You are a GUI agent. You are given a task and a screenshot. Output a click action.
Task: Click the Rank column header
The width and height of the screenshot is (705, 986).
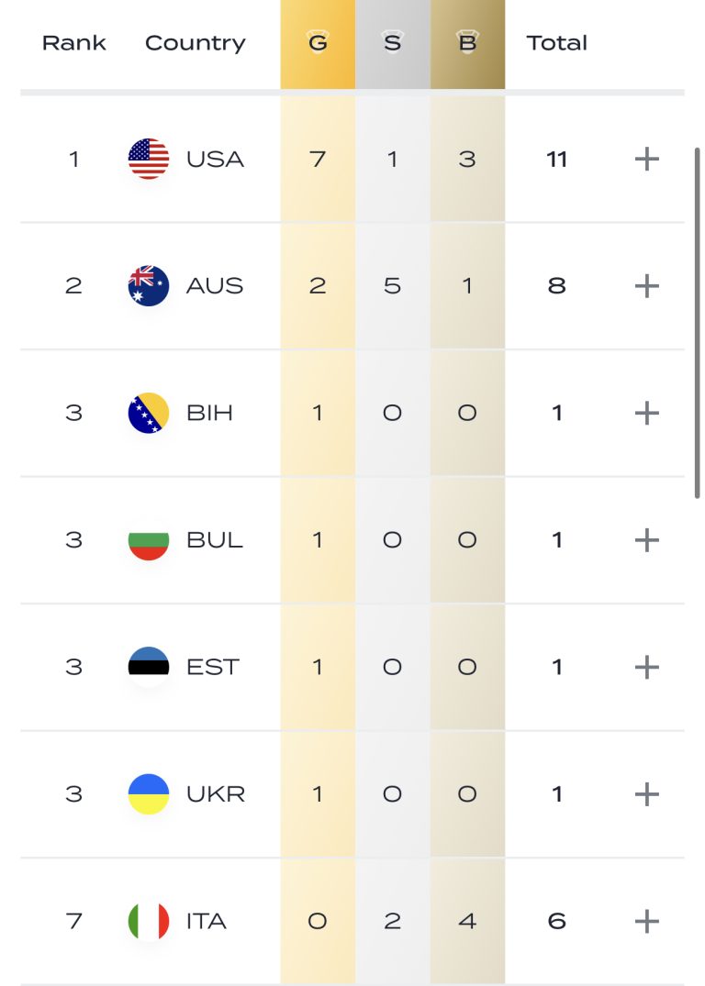tap(74, 43)
